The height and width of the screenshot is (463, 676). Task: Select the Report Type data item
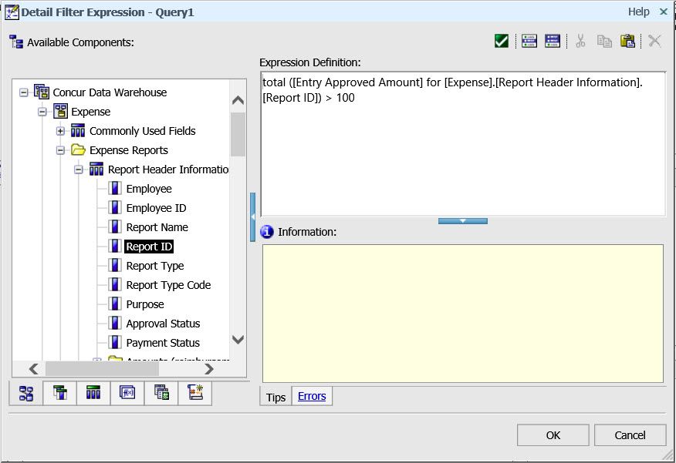point(155,266)
